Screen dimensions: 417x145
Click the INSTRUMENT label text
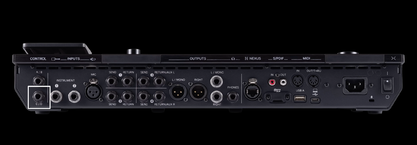click(x=65, y=80)
